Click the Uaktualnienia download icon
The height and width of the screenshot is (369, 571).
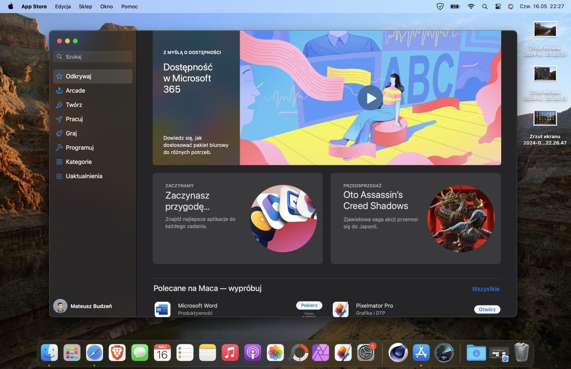point(59,176)
